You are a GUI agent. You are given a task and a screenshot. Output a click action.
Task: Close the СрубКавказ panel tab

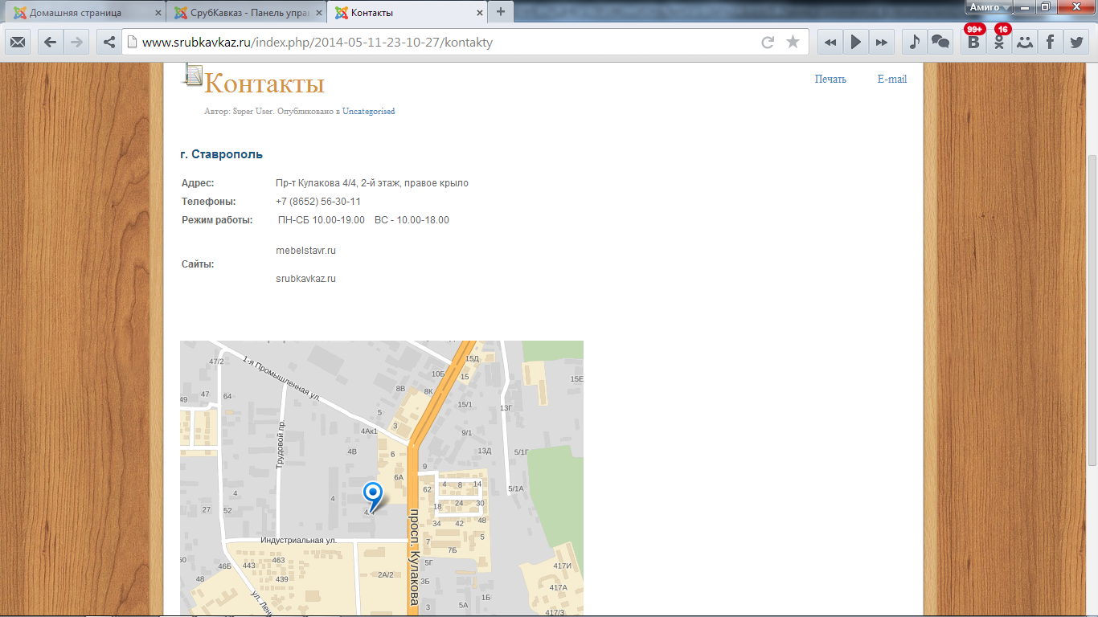pos(320,13)
